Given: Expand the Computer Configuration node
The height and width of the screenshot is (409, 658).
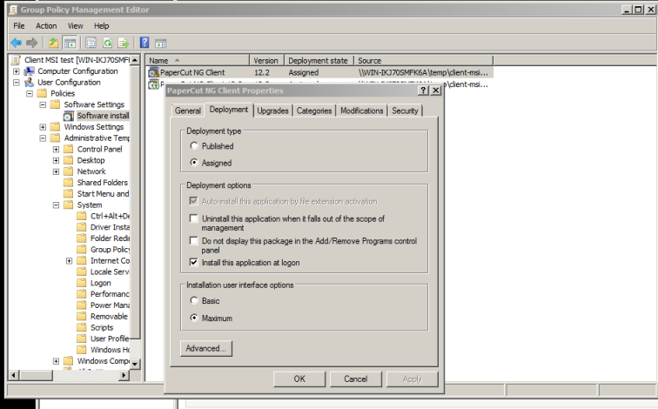Looking at the screenshot, I should [x=17, y=71].
